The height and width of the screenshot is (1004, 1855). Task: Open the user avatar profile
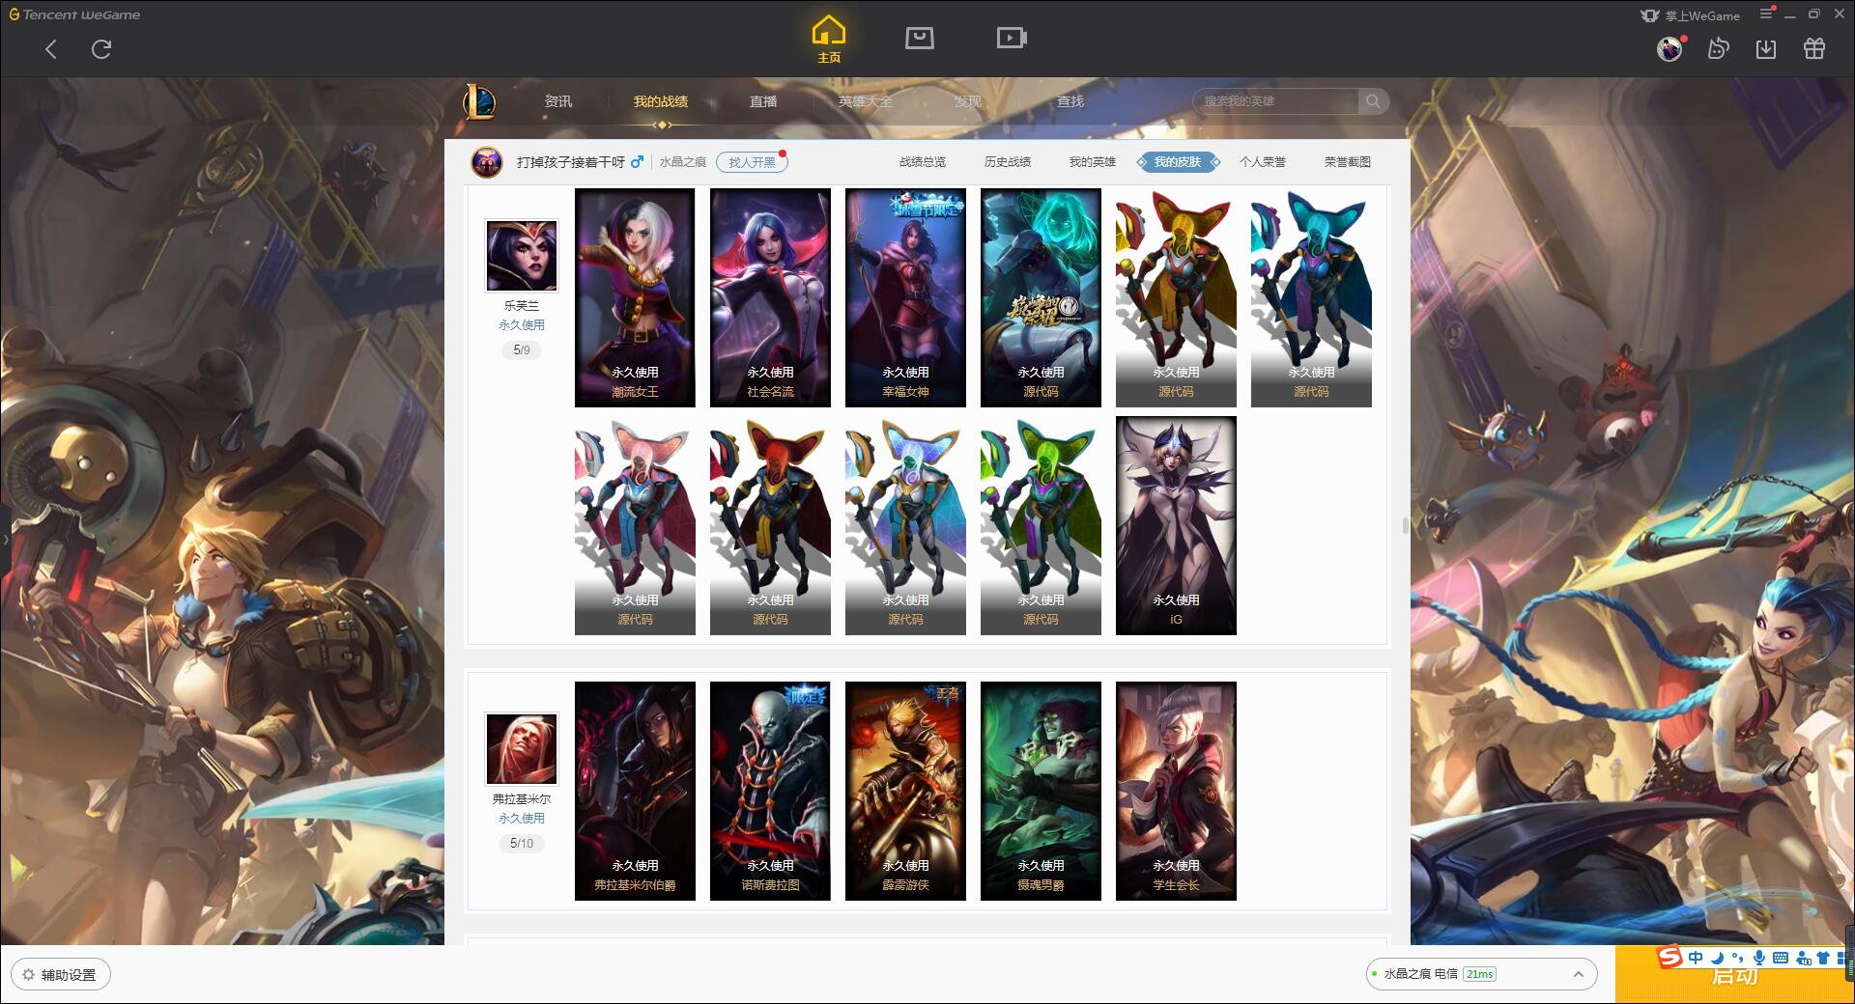click(x=1669, y=49)
